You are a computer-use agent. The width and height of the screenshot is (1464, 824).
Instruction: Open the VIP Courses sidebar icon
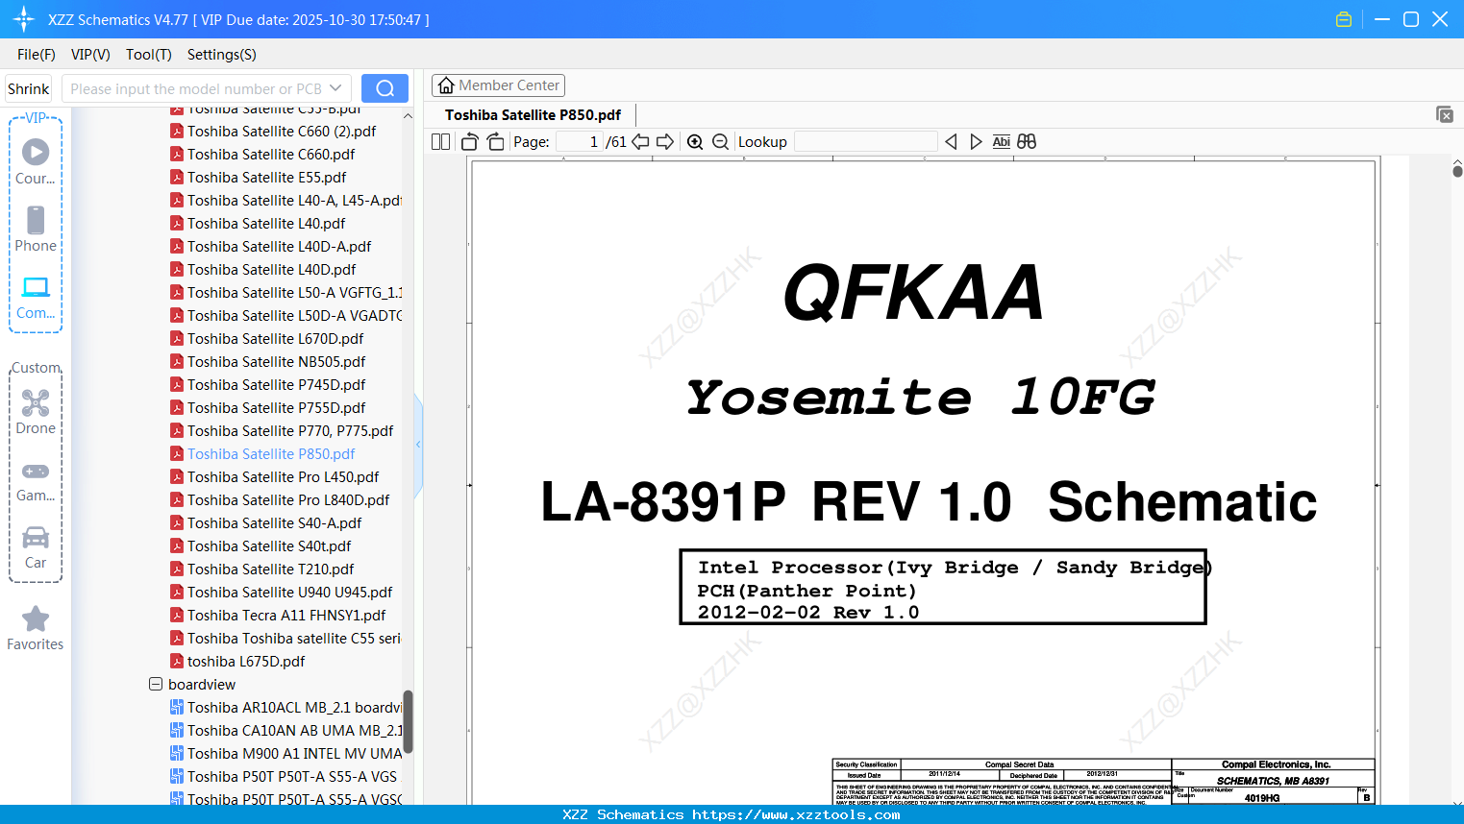[36, 160]
